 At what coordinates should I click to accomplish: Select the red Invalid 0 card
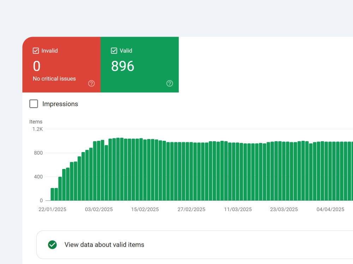point(61,65)
